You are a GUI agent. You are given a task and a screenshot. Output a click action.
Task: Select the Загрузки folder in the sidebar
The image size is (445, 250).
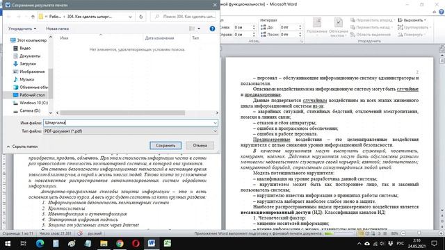click(x=25, y=64)
